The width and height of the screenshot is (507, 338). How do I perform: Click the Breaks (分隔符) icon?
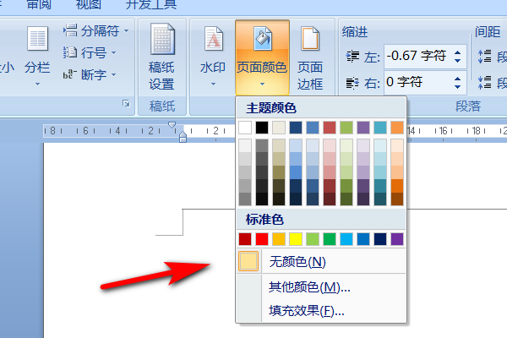pyautogui.click(x=70, y=30)
